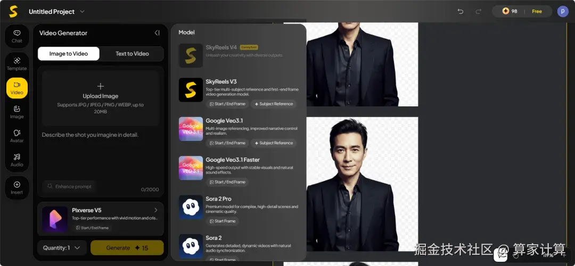Open the user profile avatar
The image size is (575, 266).
(x=563, y=11)
